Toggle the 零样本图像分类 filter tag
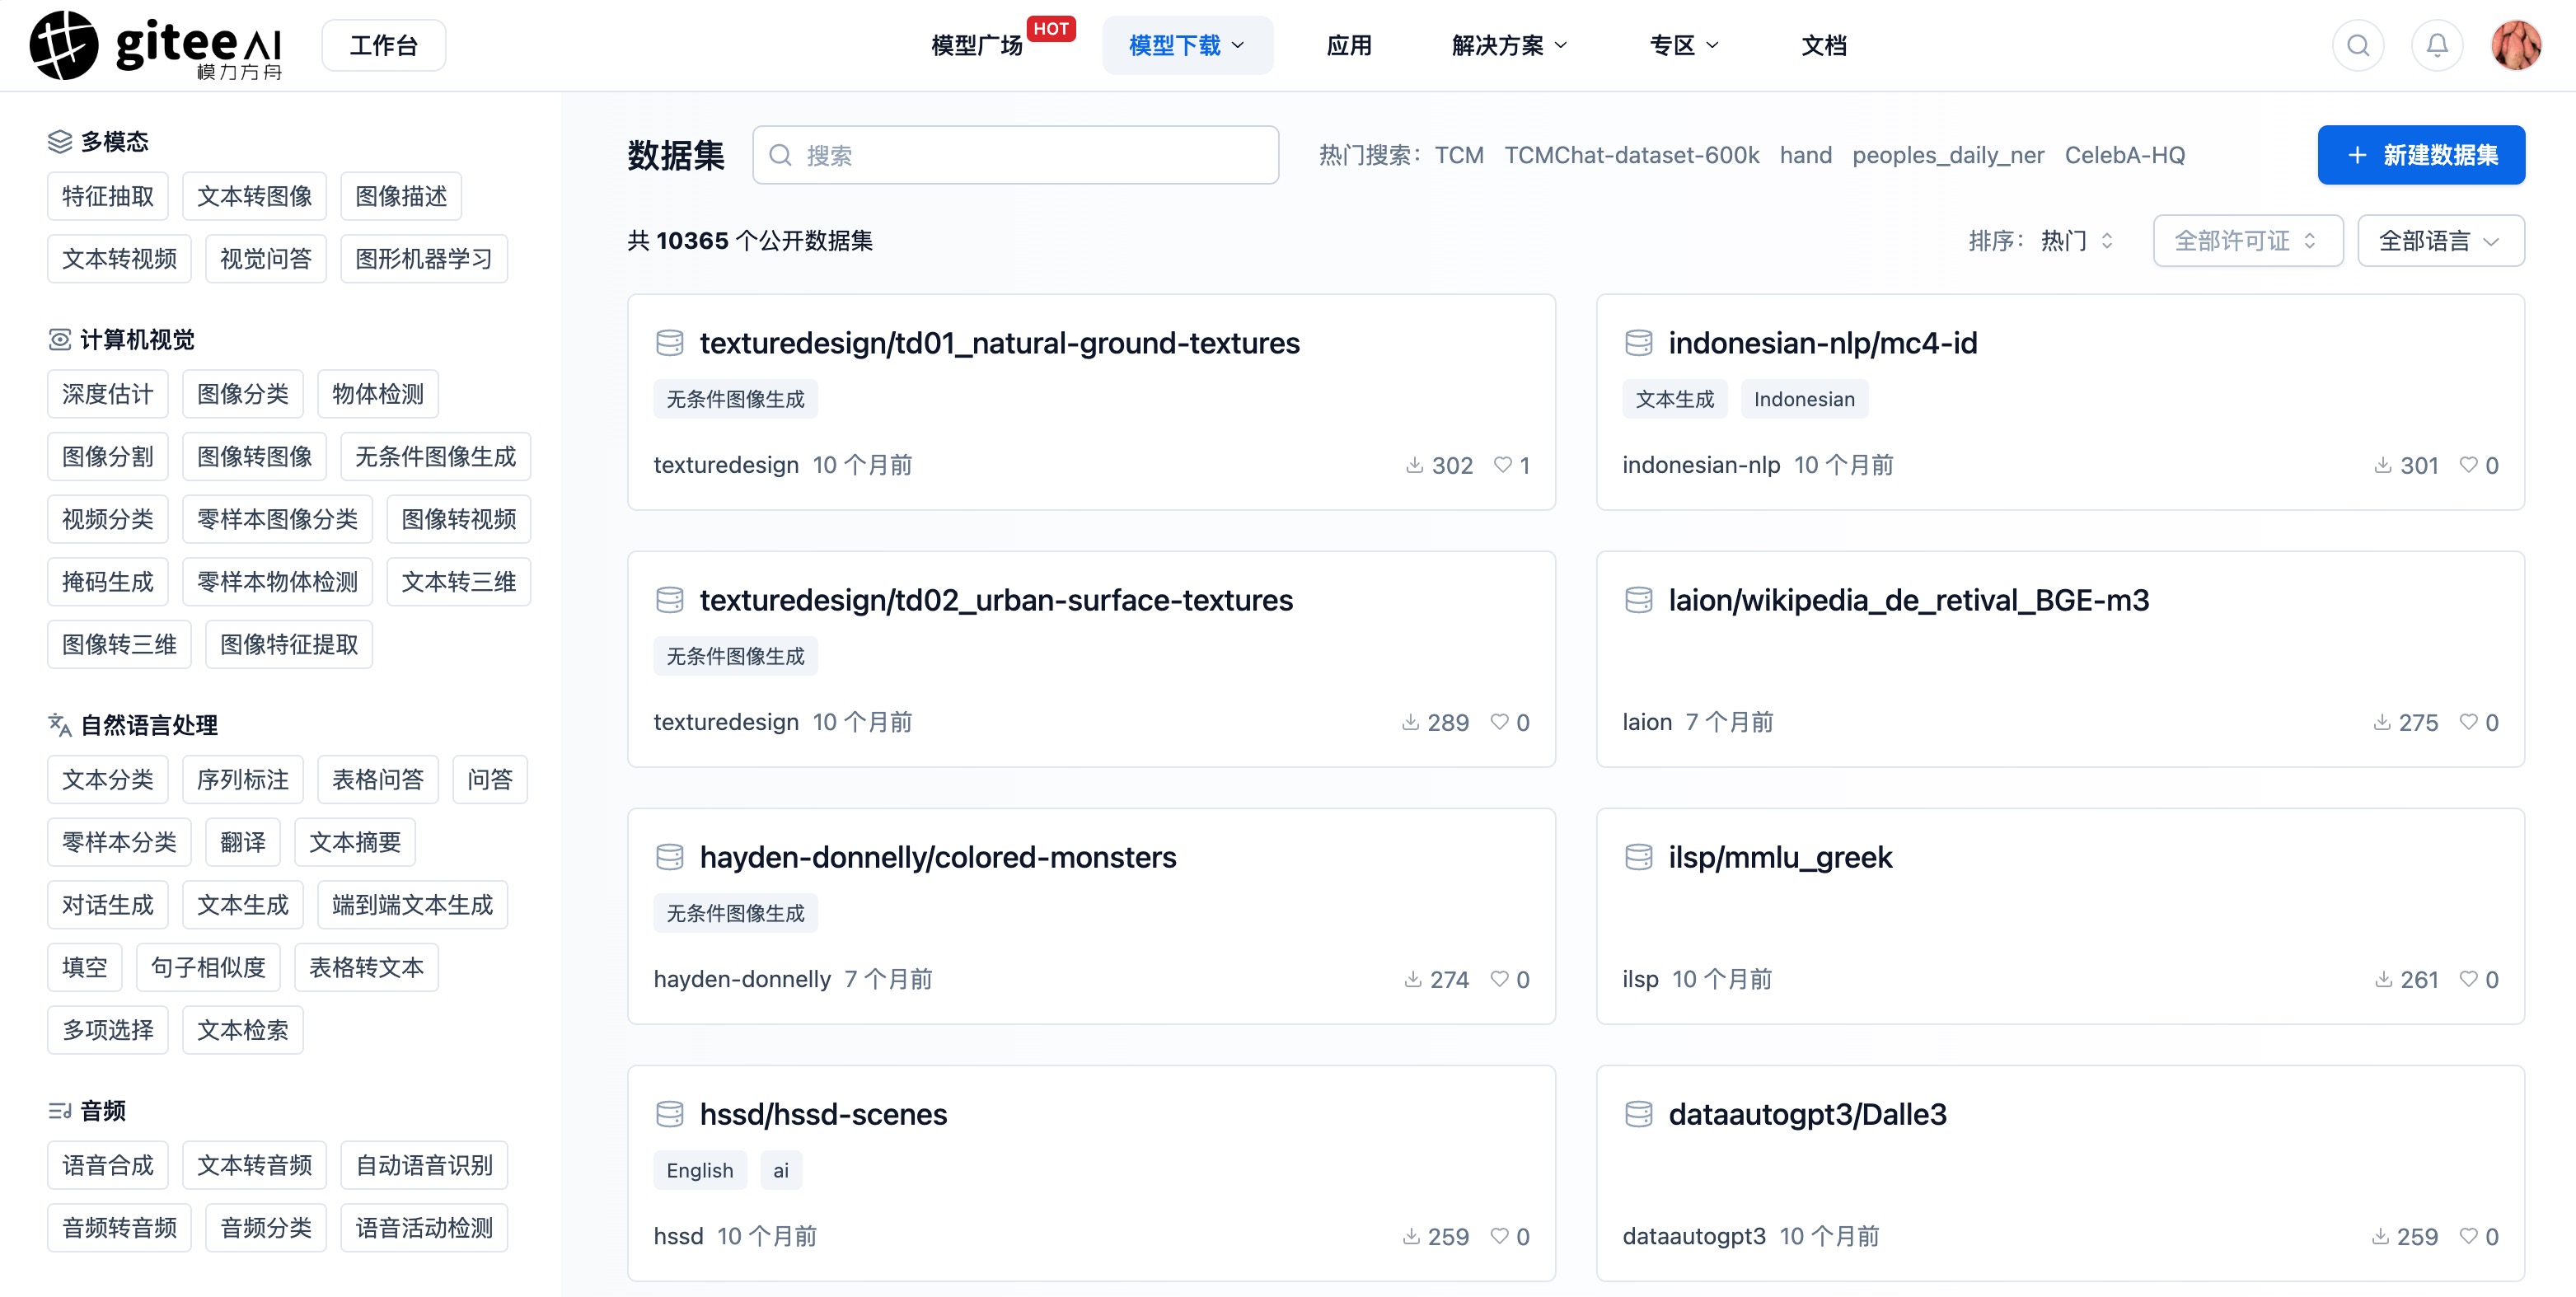This screenshot has width=2576, height=1297. [278, 519]
